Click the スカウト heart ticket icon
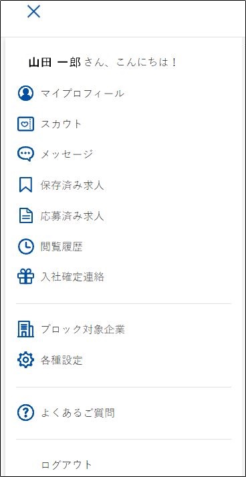Image resolution: width=246 pixels, height=477 pixels. pos(25,124)
